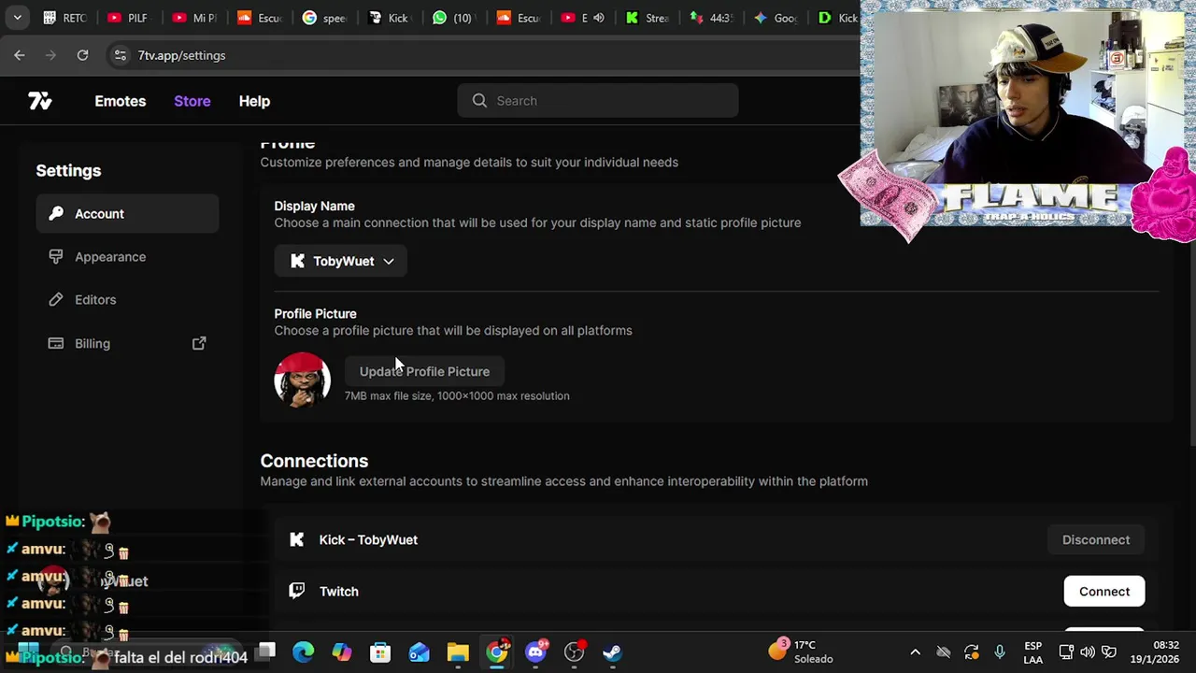This screenshot has width=1196, height=673.
Task: Open the Emotes page
Action: point(120,101)
